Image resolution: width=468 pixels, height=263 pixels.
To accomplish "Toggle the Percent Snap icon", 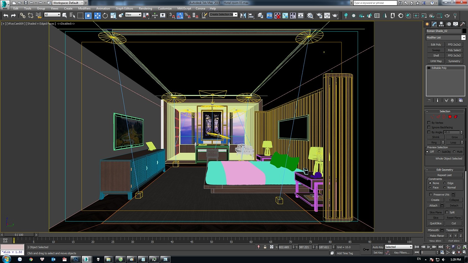I will coord(188,15).
